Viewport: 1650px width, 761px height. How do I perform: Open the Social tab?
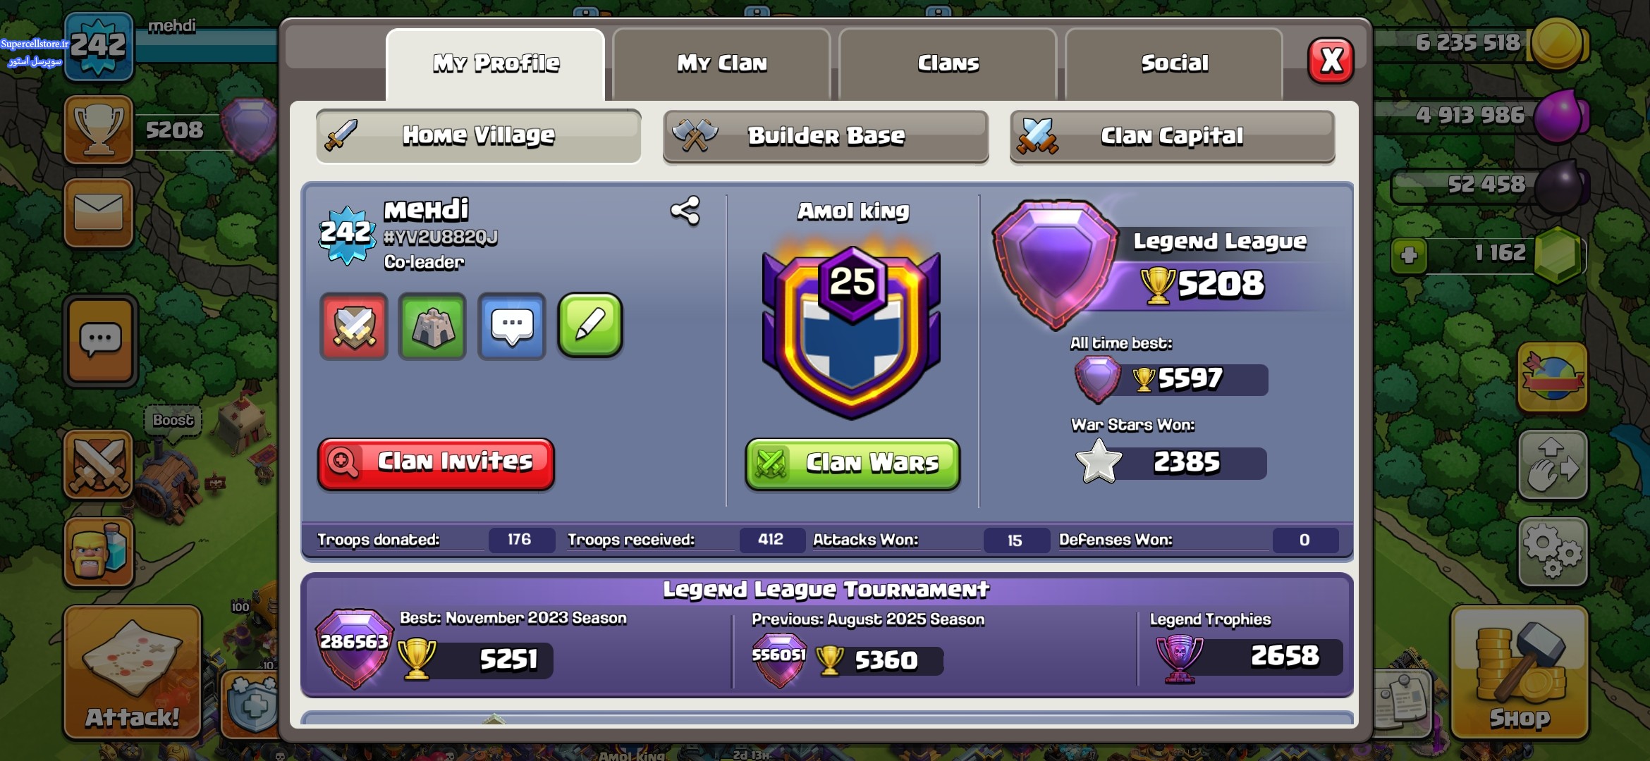point(1174,63)
